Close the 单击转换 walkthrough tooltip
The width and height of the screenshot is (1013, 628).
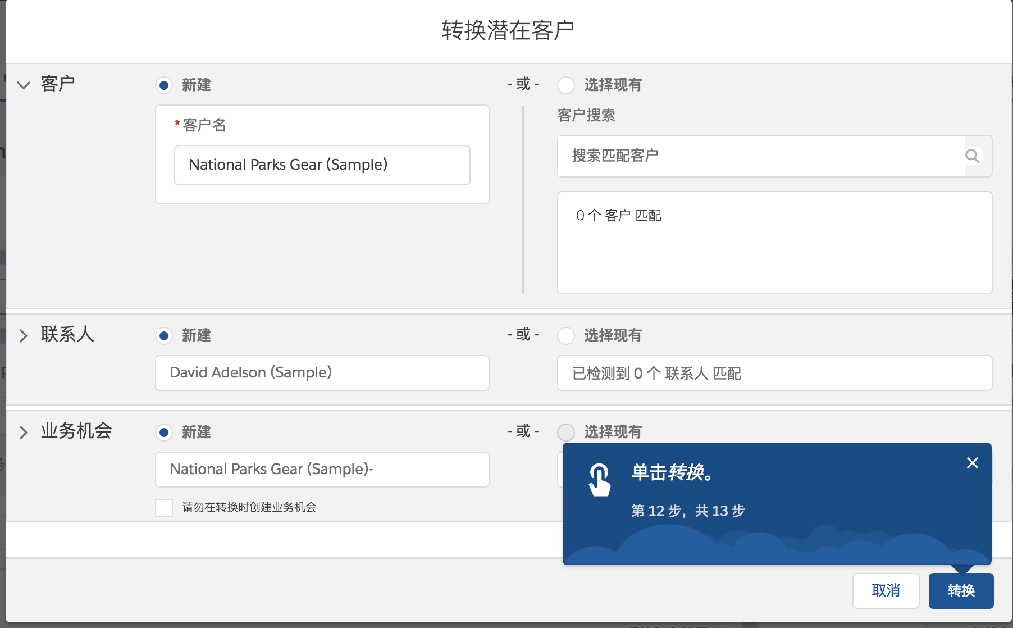pyautogui.click(x=973, y=463)
